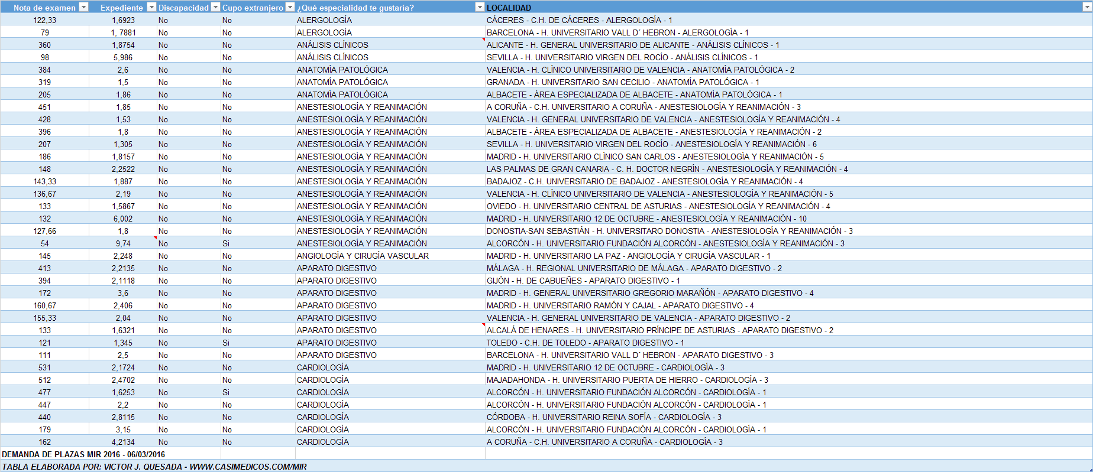Image resolution: width=1093 pixels, height=472 pixels.
Task: Click the nota cell showing 384
Action: tap(44, 70)
